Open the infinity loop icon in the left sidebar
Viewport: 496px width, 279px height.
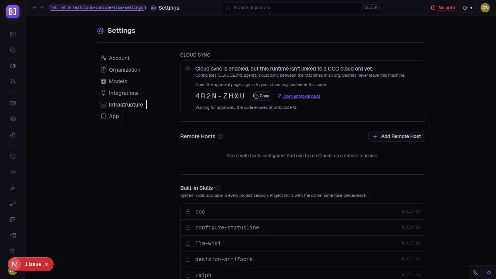point(13,172)
